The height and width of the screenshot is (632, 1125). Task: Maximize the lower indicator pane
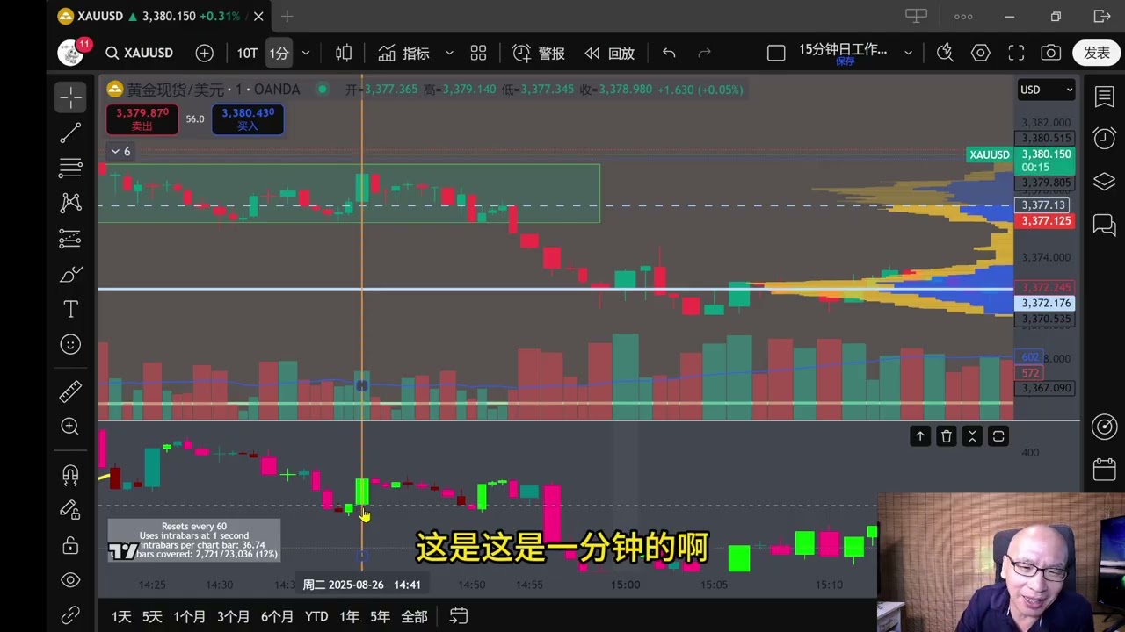998,436
